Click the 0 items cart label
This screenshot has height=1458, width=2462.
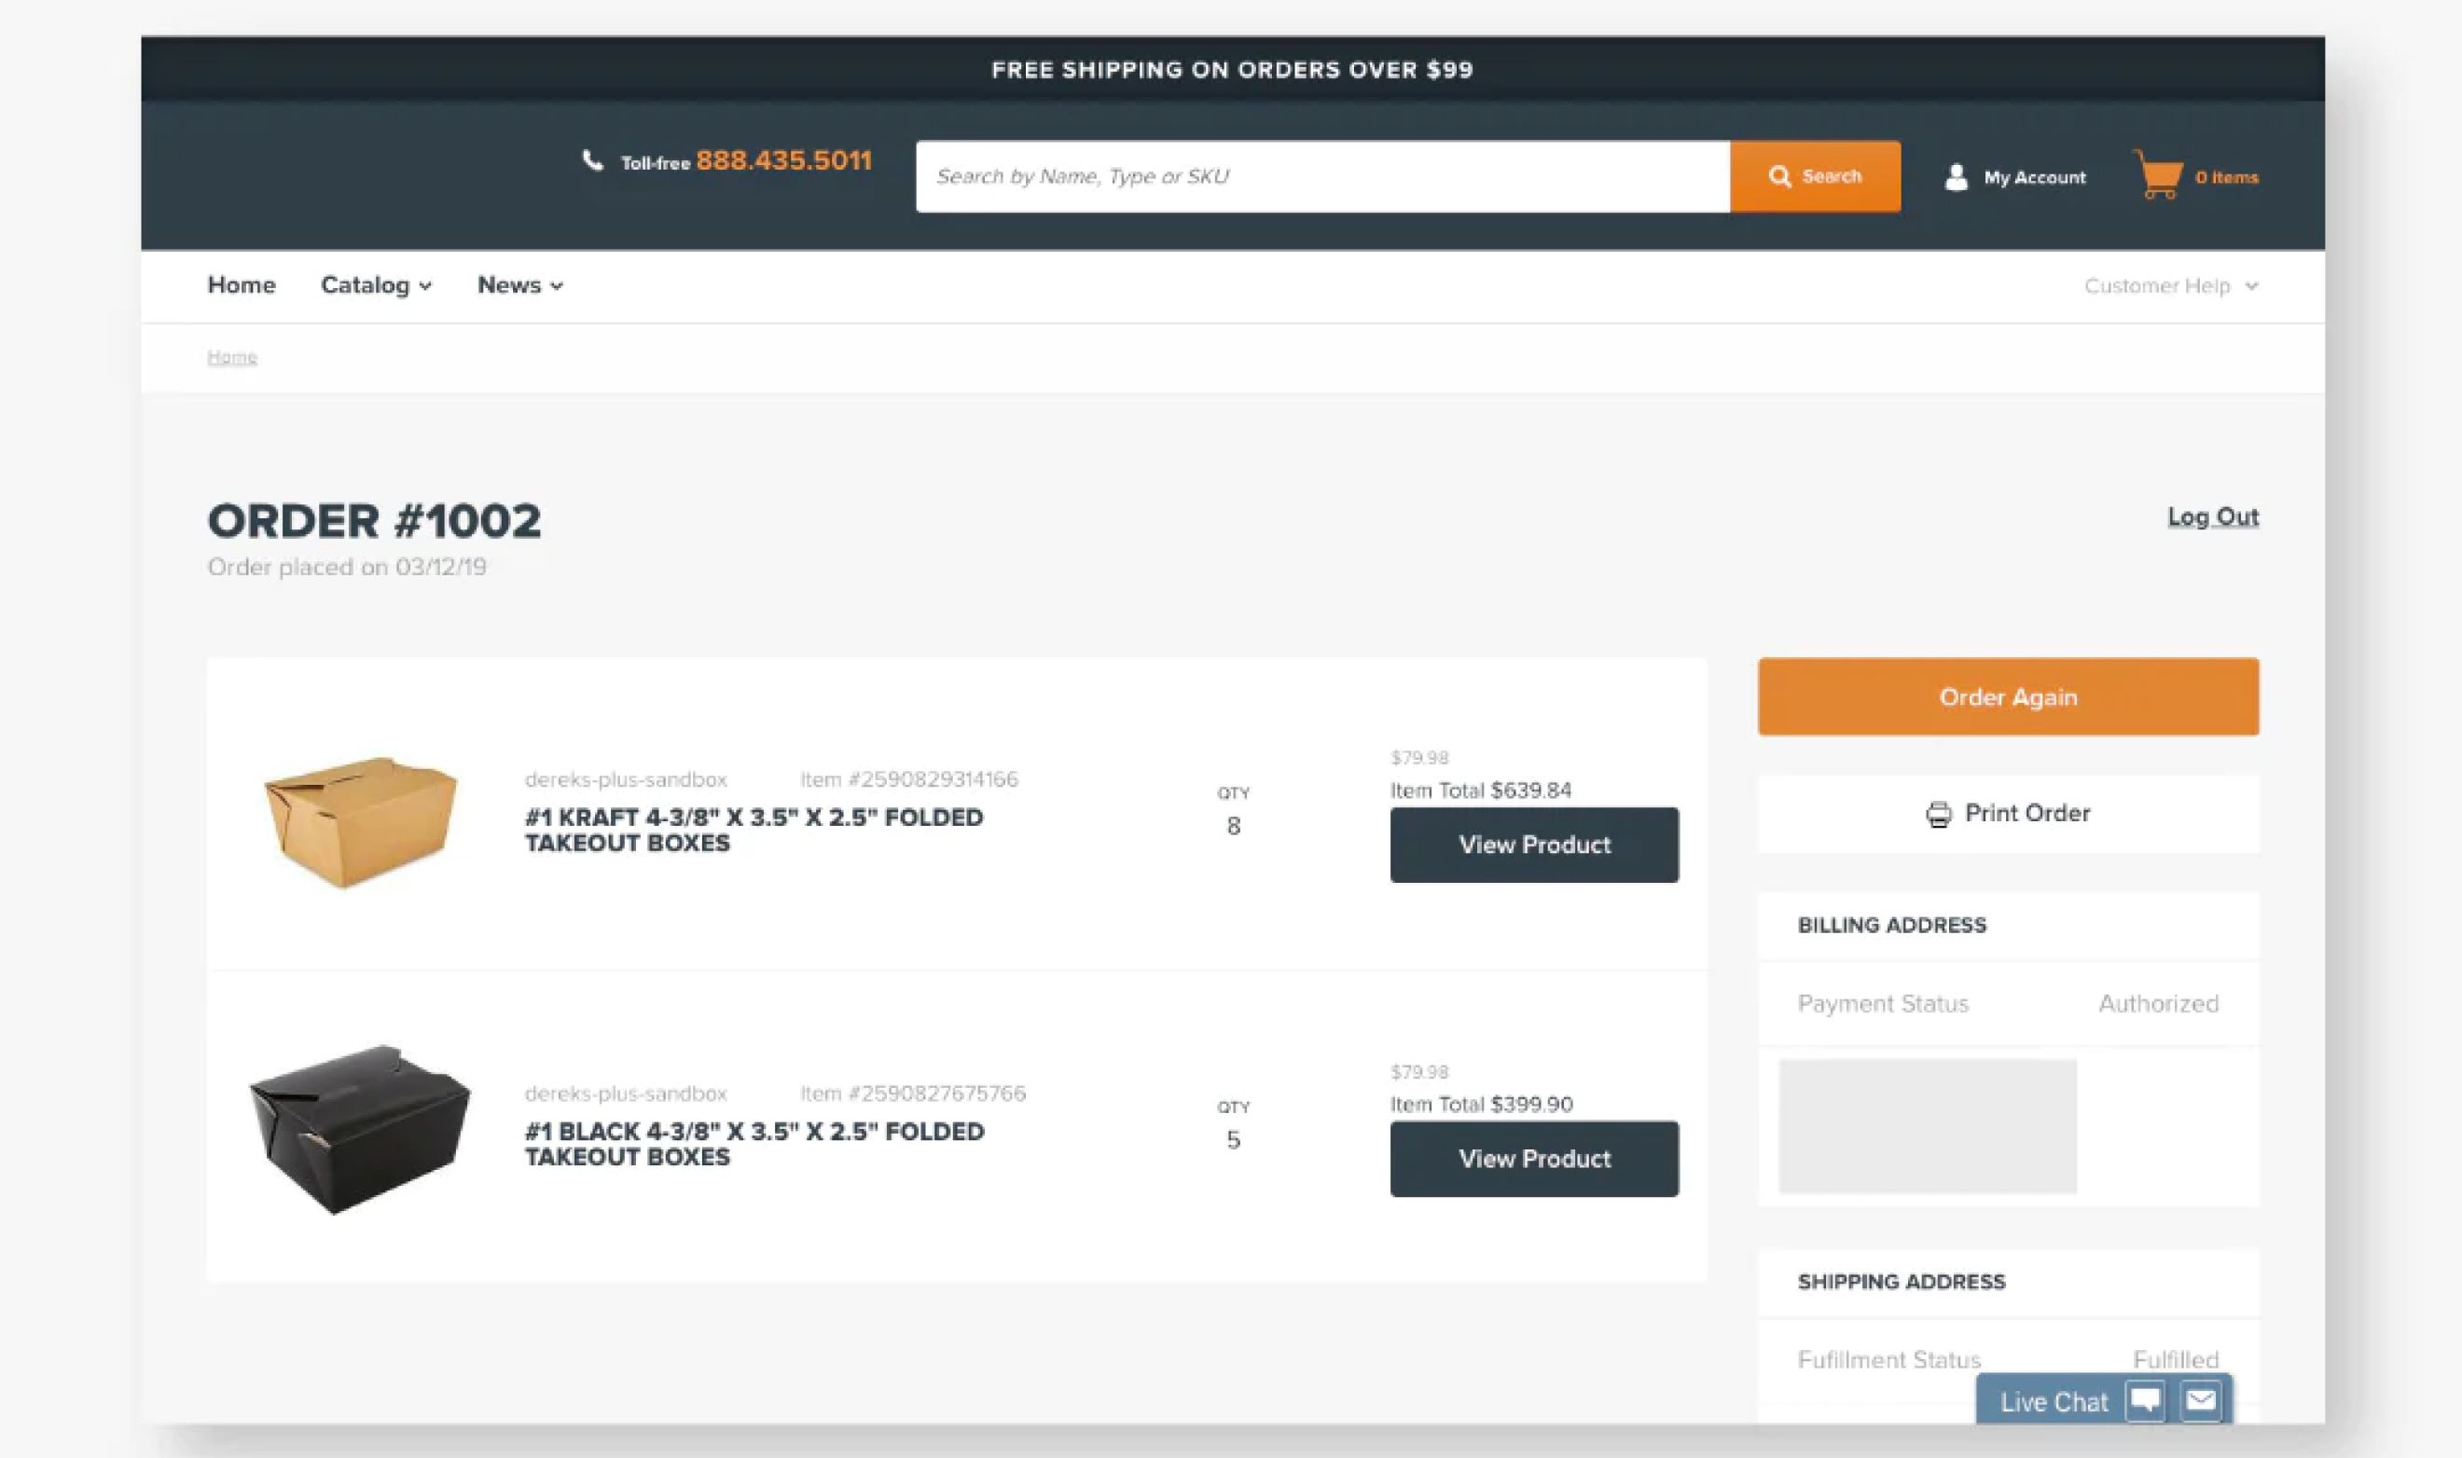[2227, 178]
